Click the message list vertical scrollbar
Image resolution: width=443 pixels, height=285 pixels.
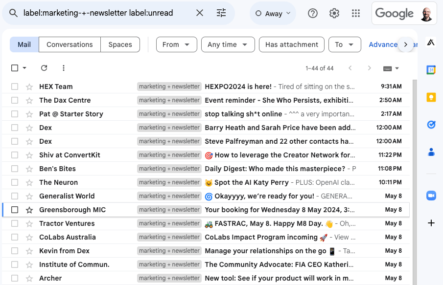(415, 182)
